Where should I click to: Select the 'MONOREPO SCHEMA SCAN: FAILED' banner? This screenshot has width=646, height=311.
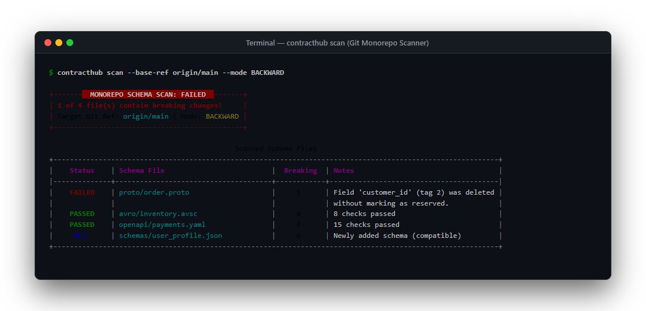[148, 94]
